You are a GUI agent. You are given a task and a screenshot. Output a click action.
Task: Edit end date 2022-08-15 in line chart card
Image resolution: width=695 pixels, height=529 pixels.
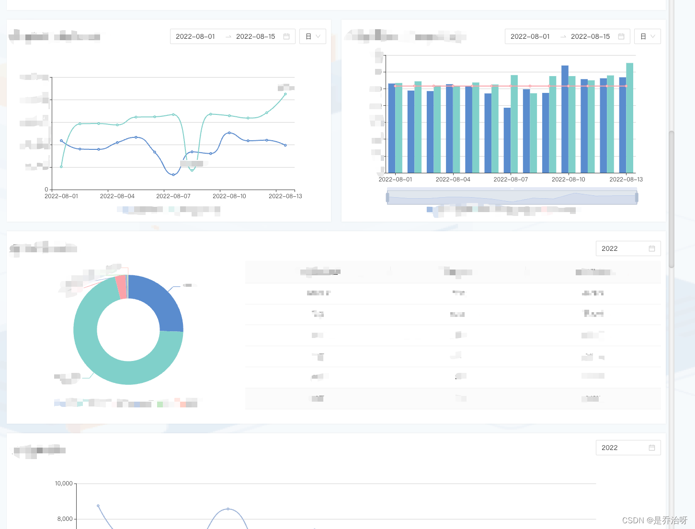pyautogui.click(x=256, y=36)
